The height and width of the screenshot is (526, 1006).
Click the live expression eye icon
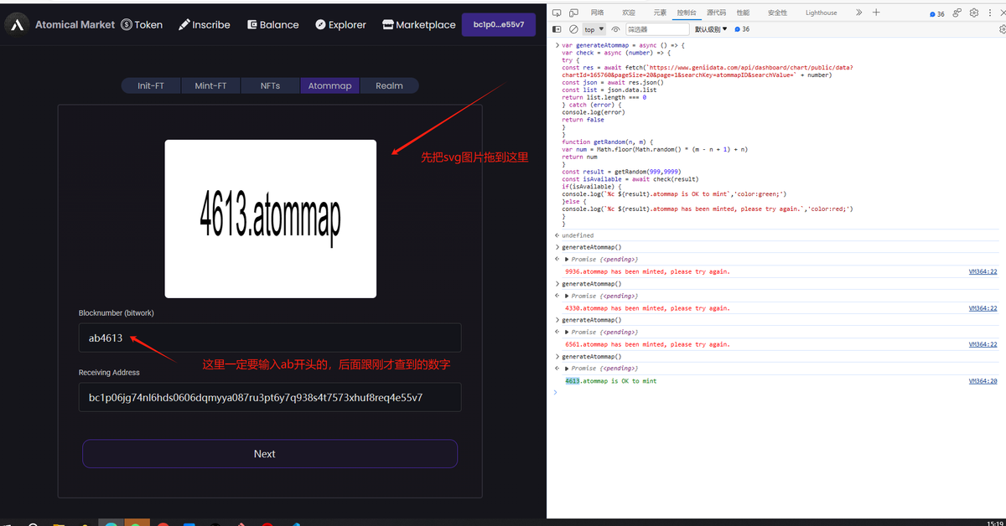[616, 28]
